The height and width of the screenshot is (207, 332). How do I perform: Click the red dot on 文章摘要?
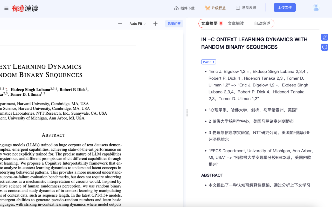221,23
